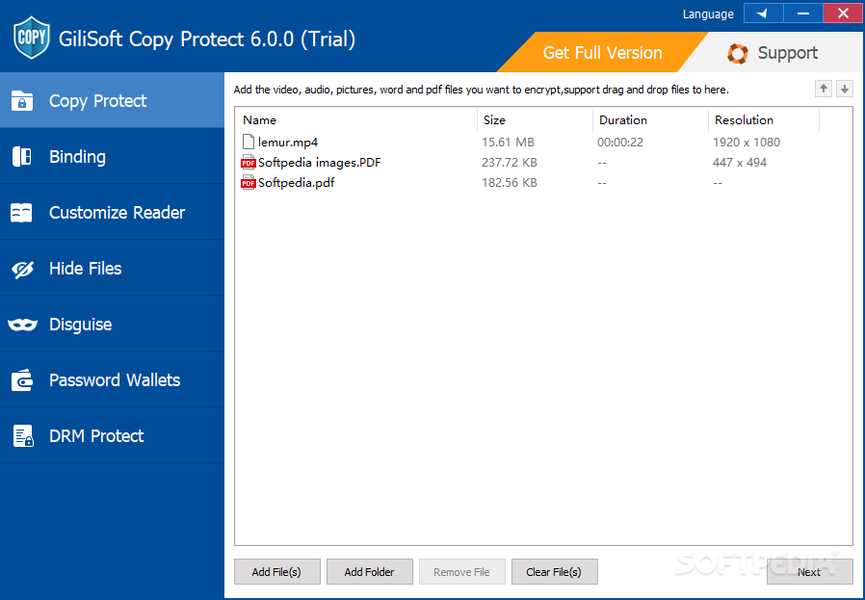
Task: Click the COPY shield logo
Action: (x=32, y=38)
